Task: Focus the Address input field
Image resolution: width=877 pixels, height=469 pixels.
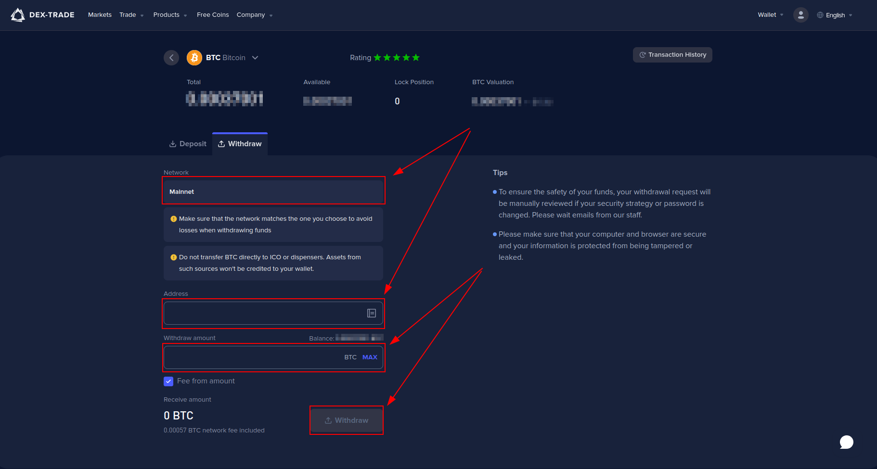Action: pyautogui.click(x=273, y=313)
